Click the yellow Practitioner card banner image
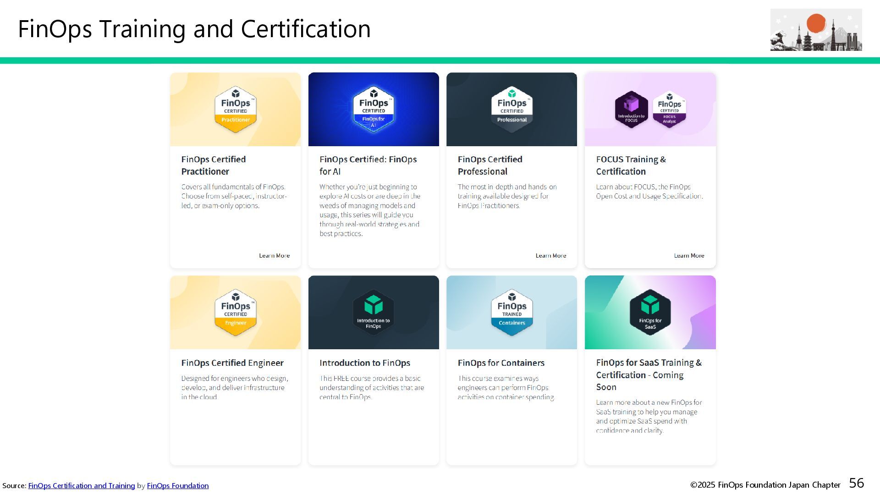Viewport: 880px width, 495px height. click(x=236, y=109)
